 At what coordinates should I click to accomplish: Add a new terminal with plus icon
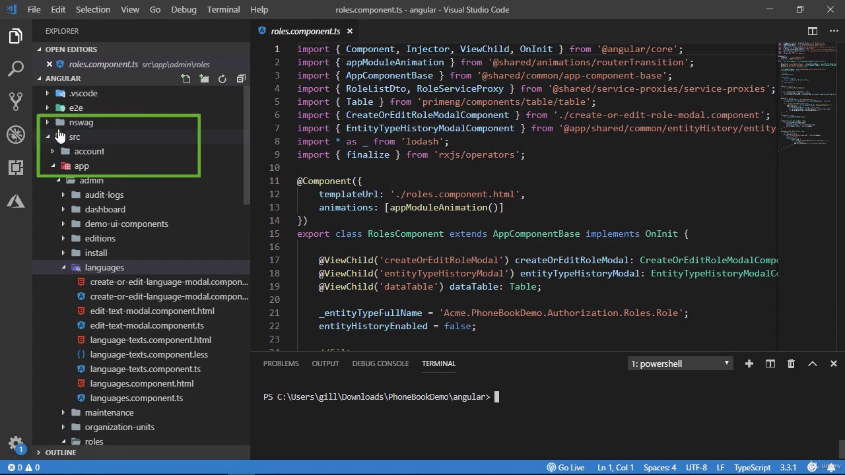click(x=749, y=364)
